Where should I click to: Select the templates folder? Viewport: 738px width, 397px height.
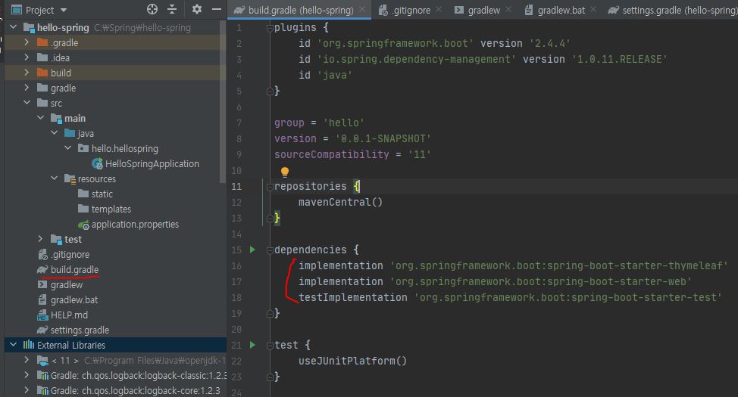(x=111, y=209)
